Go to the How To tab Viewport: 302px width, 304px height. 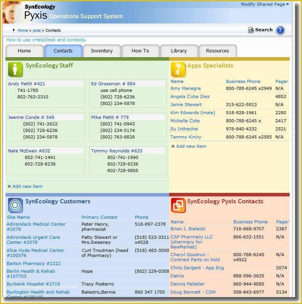tap(141, 51)
